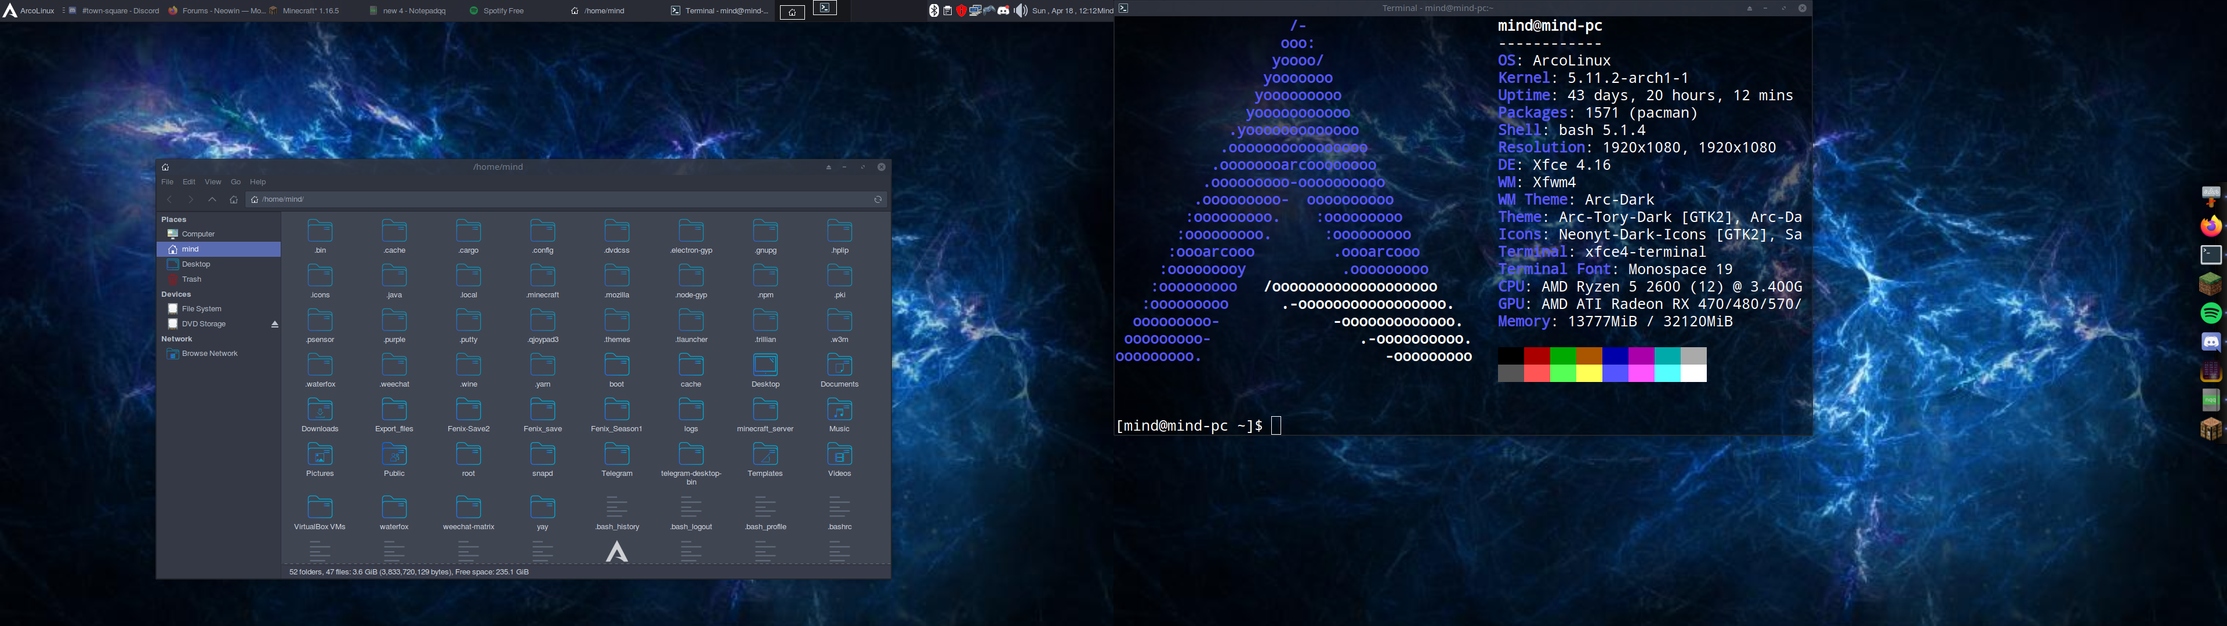
Task: Go to parent folder with up arrow
Action: (212, 200)
